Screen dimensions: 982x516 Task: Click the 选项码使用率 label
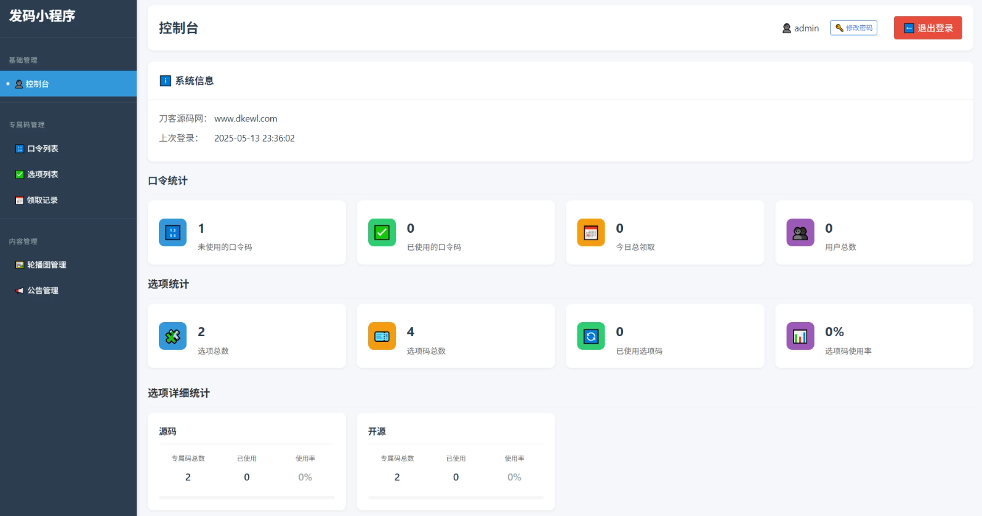coord(848,351)
